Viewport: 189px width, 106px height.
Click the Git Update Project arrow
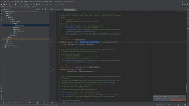click(x=49, y=4)
